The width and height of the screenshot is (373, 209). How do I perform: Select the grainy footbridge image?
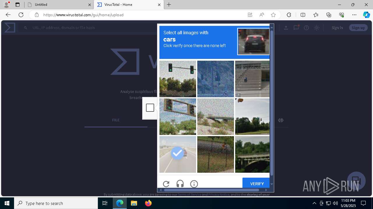point(216,117)
